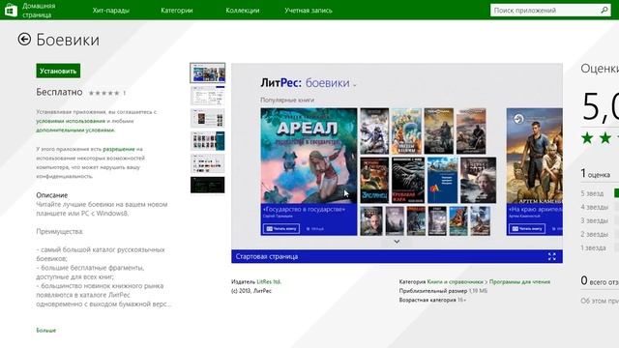Image resolution: width=619 pixels, height=348 pixels.
Task: Open publisher LitRes ltd. link
Action: (x=269, y=281)
